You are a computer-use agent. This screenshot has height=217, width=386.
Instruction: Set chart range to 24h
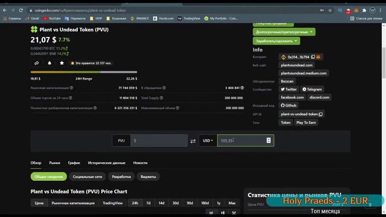[x=135, y=203]
